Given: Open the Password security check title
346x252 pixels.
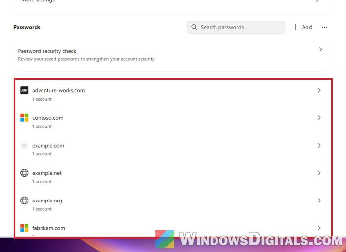Looking at the screenshot, I should [x=47, y=51].
